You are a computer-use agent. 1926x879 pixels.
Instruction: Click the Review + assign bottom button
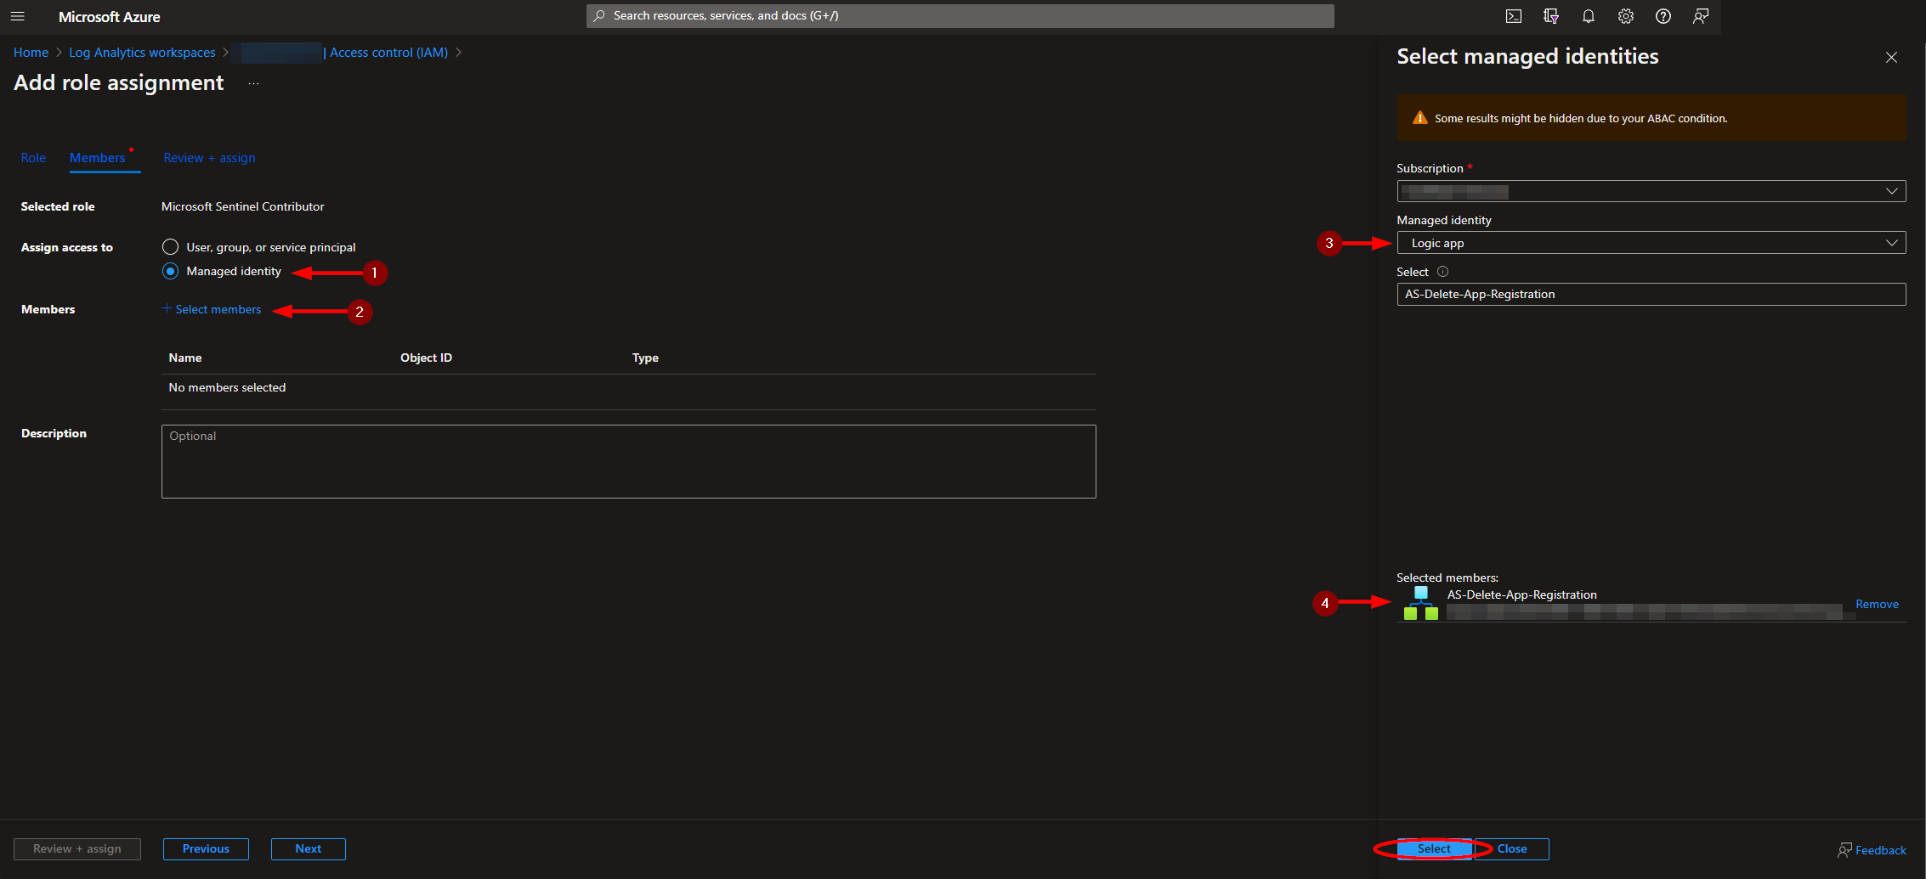77,849
